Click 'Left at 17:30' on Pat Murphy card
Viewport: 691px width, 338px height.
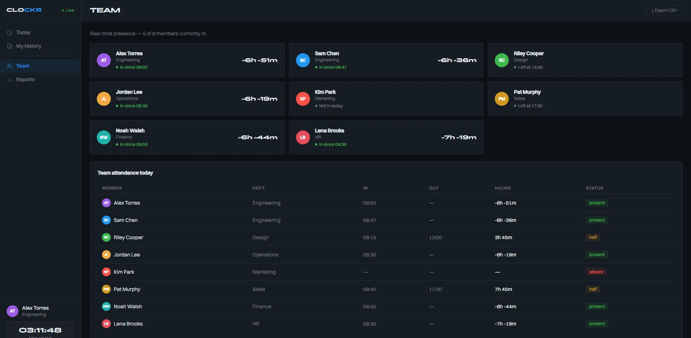click(528, 106)
